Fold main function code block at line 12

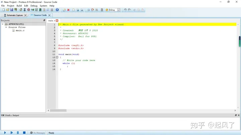[x=57, y=57]
